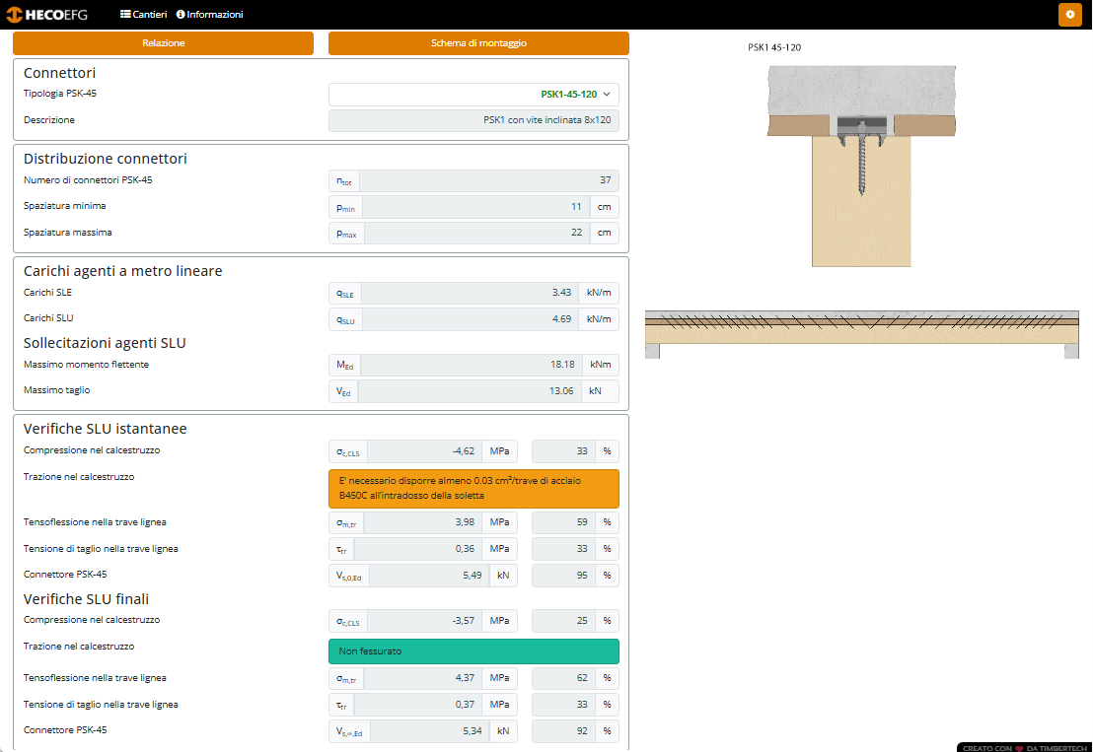Click the Tipologia PSK-45 label
This screenshot has height=752, width=1093.
click(60, 94)
